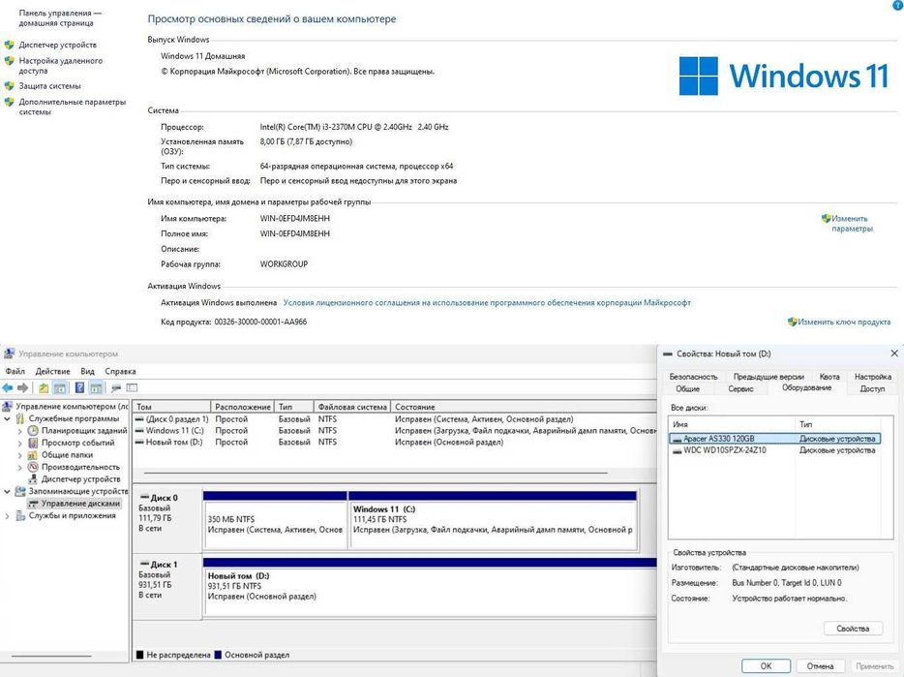
Task: Click the clock icon of Планировщик заданий
Action: click(x=34, y=431)
